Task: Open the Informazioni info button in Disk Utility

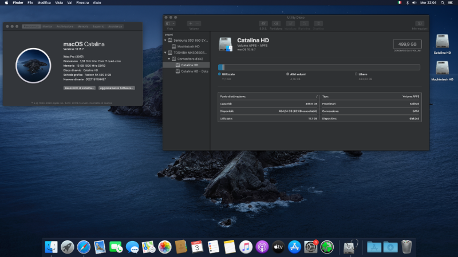Action: point(420,23)
